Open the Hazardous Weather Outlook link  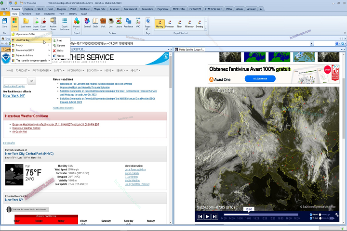27,128
